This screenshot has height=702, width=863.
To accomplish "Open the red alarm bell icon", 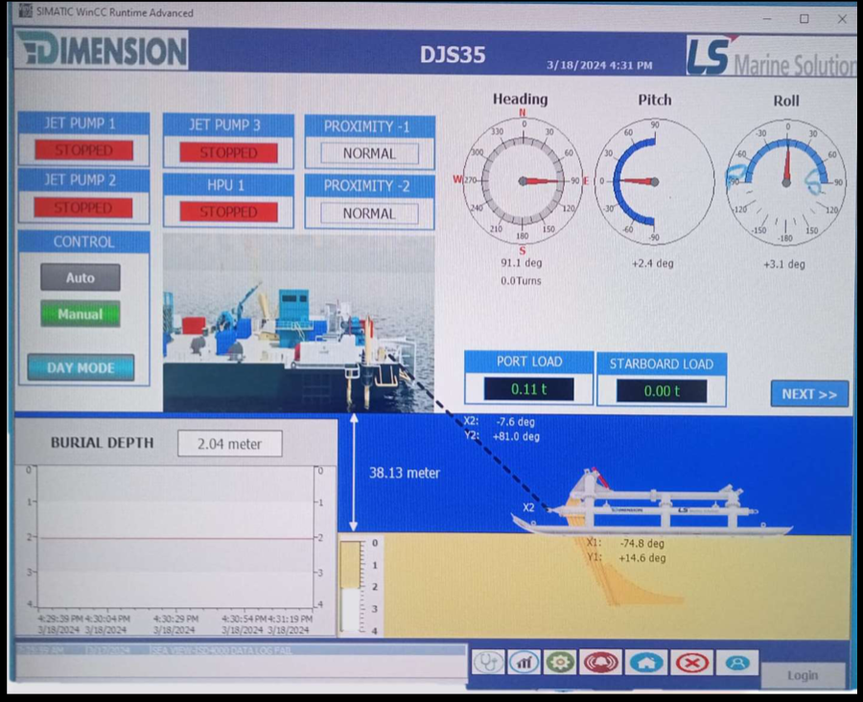I will tap(600, 662).
